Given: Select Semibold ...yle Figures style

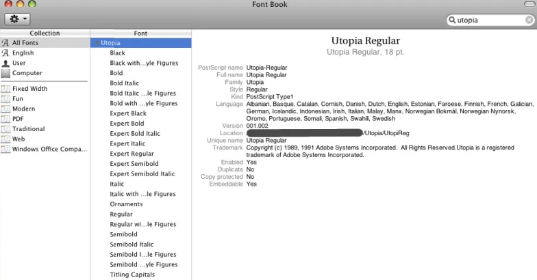Looking at the screenshot, I should coord(144,265).
